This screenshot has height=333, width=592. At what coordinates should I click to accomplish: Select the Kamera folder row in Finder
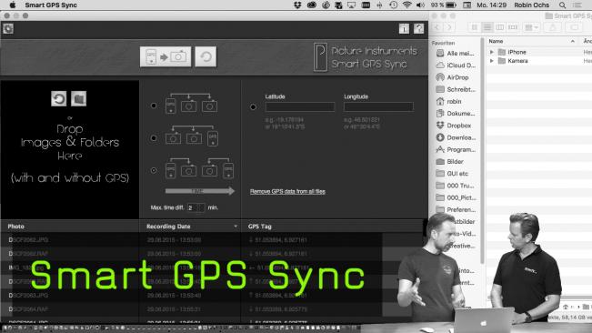539,61
